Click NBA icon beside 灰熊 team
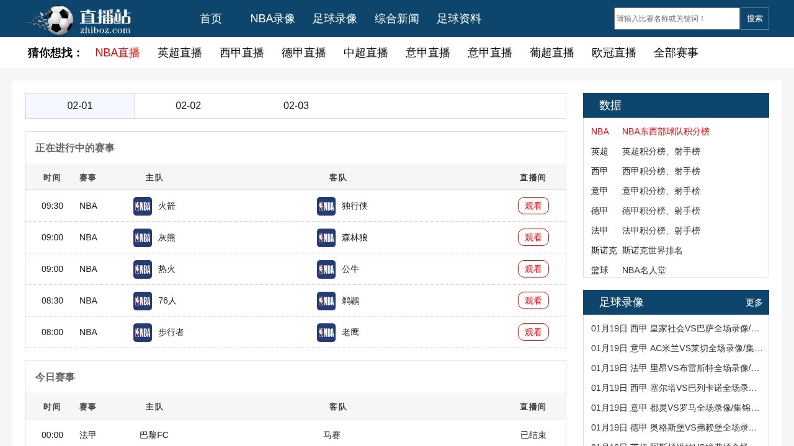The image size is (794, 446). [143, 238]
